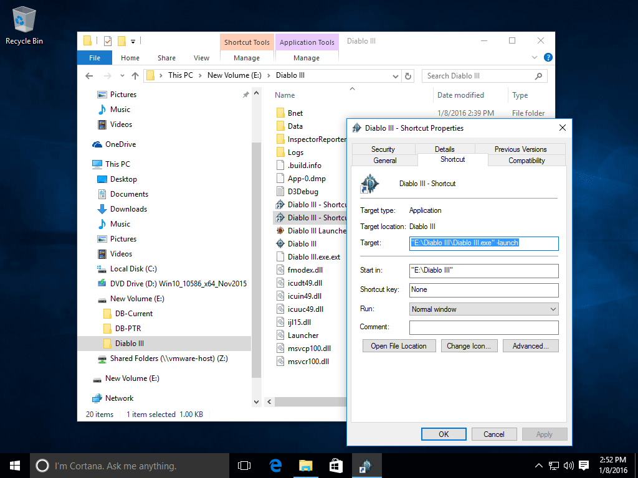The width and height of the screenshot is (638, 478).
Task: Select This PC in the navigation pane
Action: tap(118, 164)
